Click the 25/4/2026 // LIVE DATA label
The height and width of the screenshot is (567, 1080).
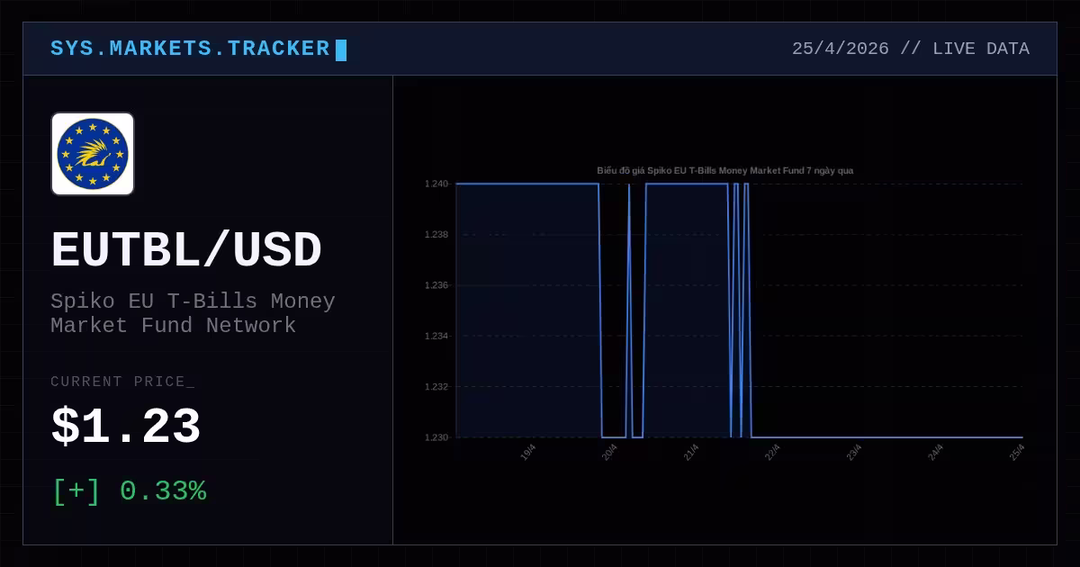[x=911, y=49]
